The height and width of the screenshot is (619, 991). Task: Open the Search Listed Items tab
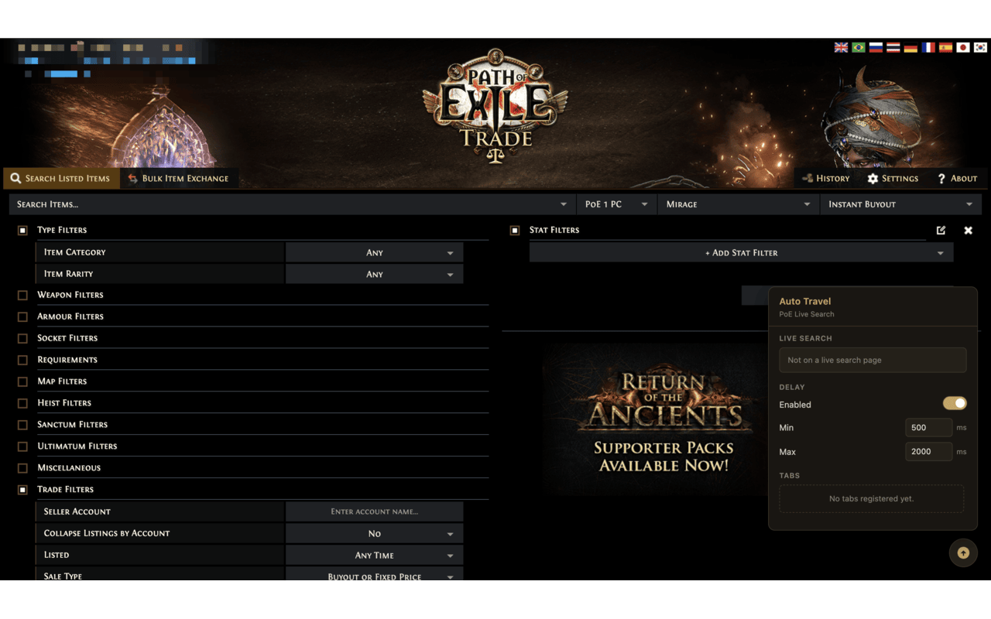[x=60, y=179]
